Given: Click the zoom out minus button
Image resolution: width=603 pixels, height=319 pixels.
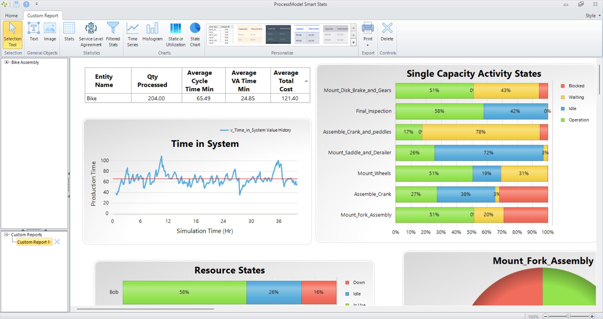Looking at the screenshot, I should click(x=546, y=316).
